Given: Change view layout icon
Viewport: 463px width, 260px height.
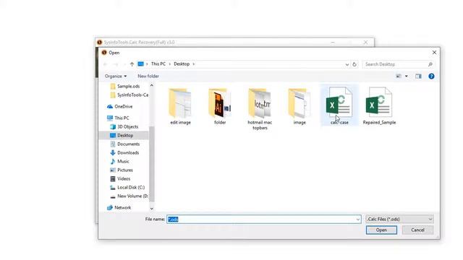Looking at the screenshot, I should [x=399, y=76].
